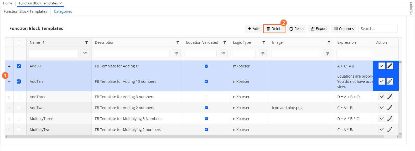Clear the Logic Type filter row icon
The image size is (415, 151).
[x=262, y=54]
